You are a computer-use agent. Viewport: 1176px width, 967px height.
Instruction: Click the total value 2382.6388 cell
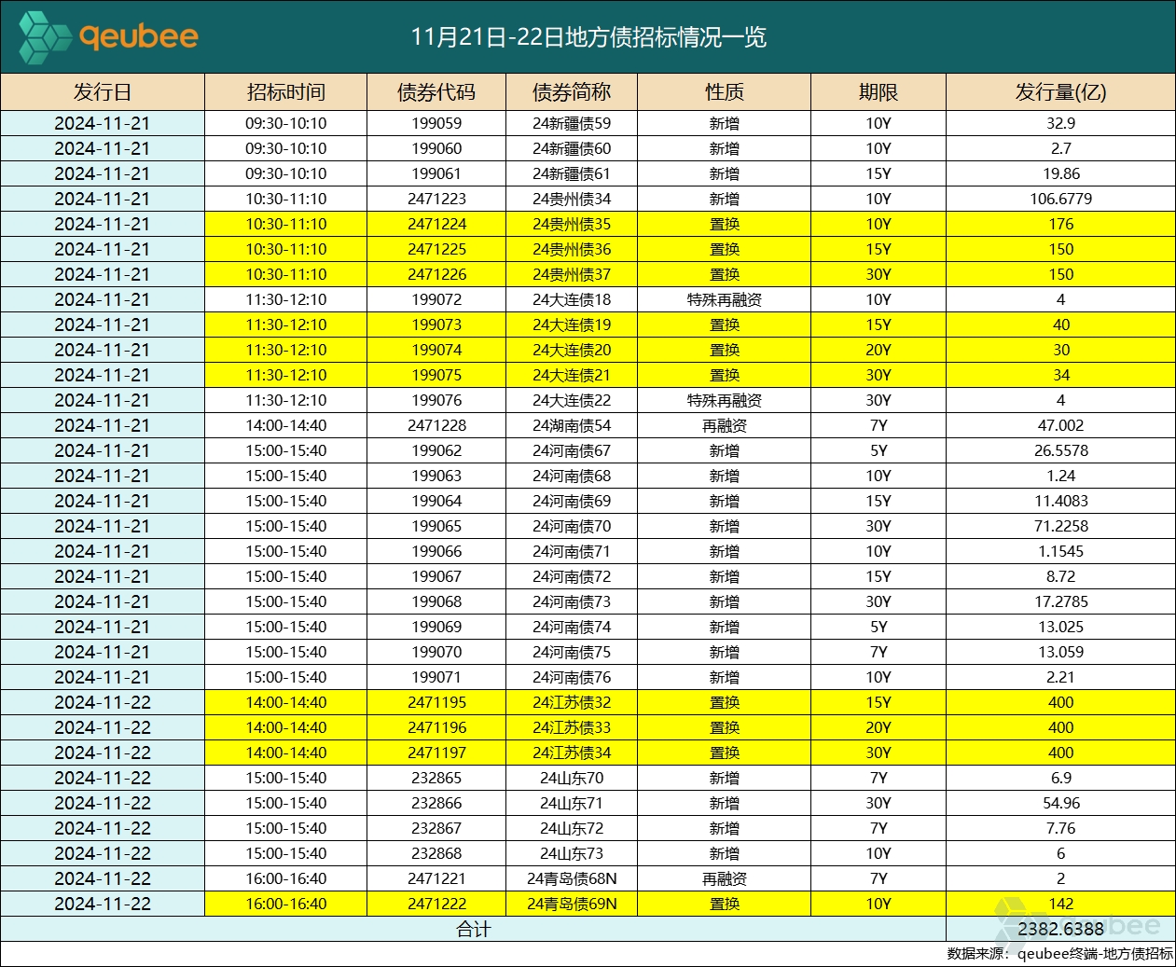(x=1060, y=928)
